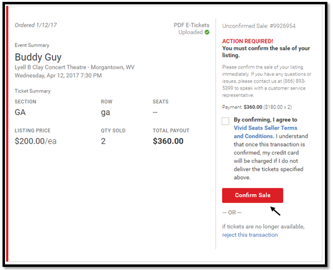Click the PDF E-Tickets Uploaded status text
Viewport: 333px width, 270px height.
tap(191, 29)
